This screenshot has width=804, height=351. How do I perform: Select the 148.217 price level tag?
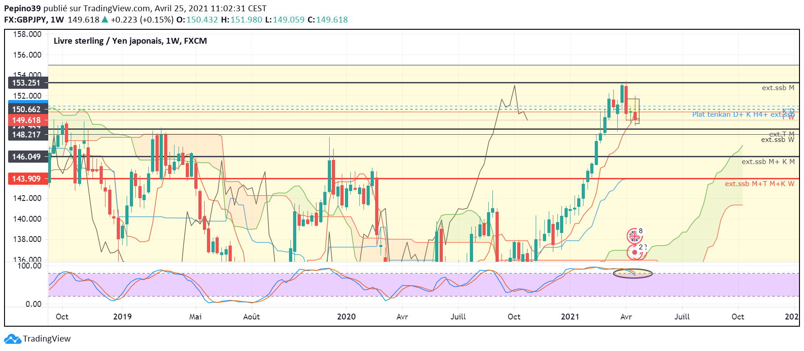[x=28, y=135]
